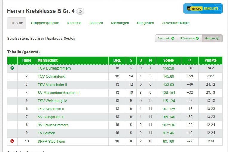Viewport: 228px width, 152px height.
Task: Click the SV Massenbachhausen III link
Action: tap(59, 93)
